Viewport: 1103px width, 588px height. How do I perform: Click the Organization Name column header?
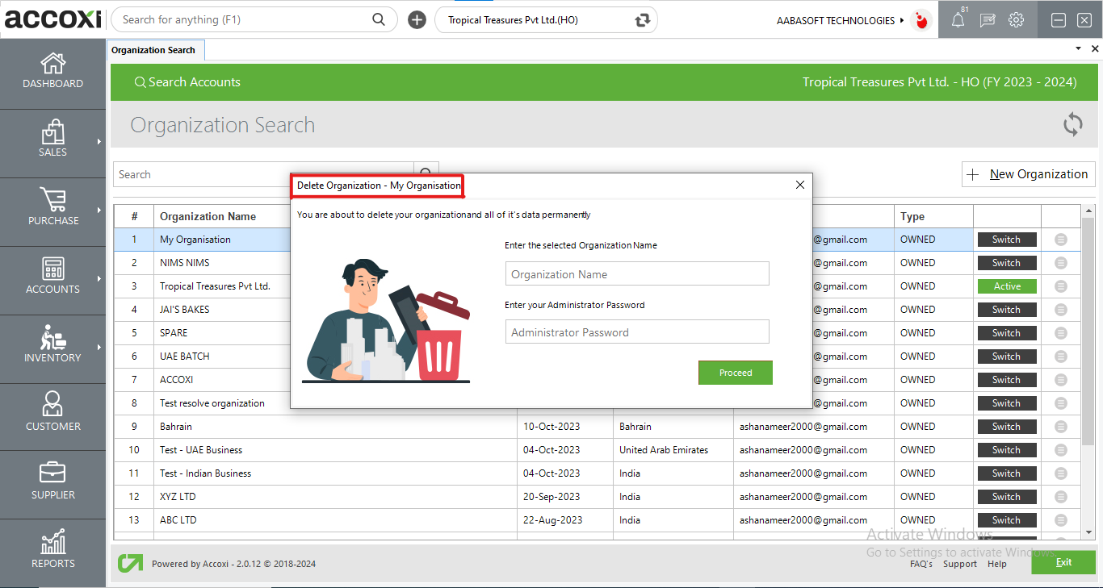(x=208, y=216)
